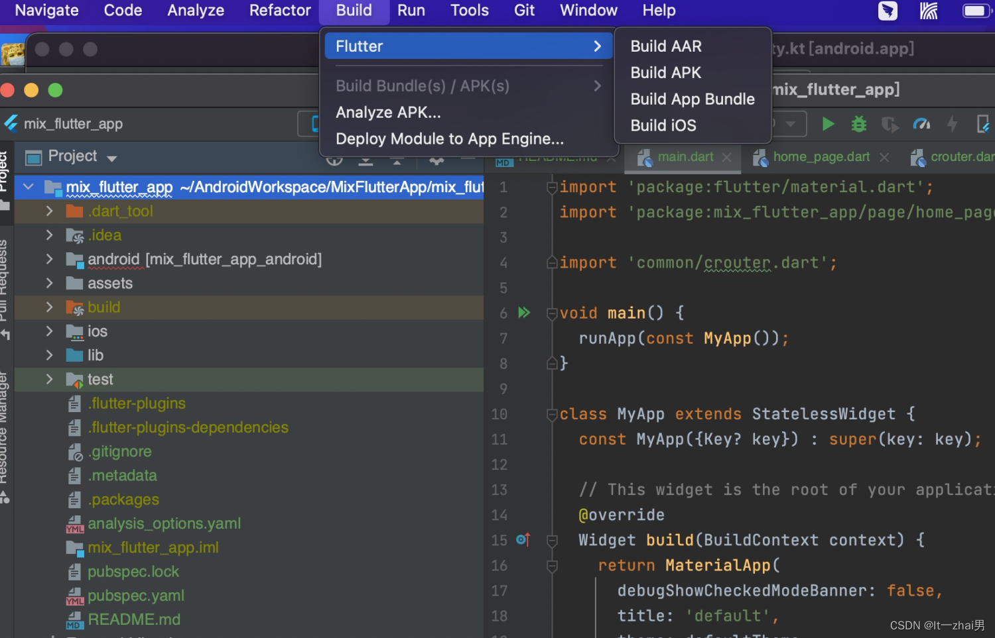Fold the MyApp class on line 10

[x=552, y=415]
